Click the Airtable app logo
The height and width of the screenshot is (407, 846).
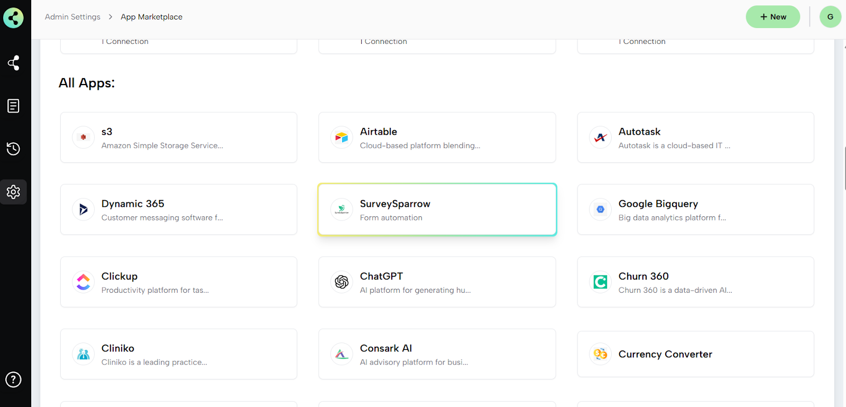tap(342, 137)
